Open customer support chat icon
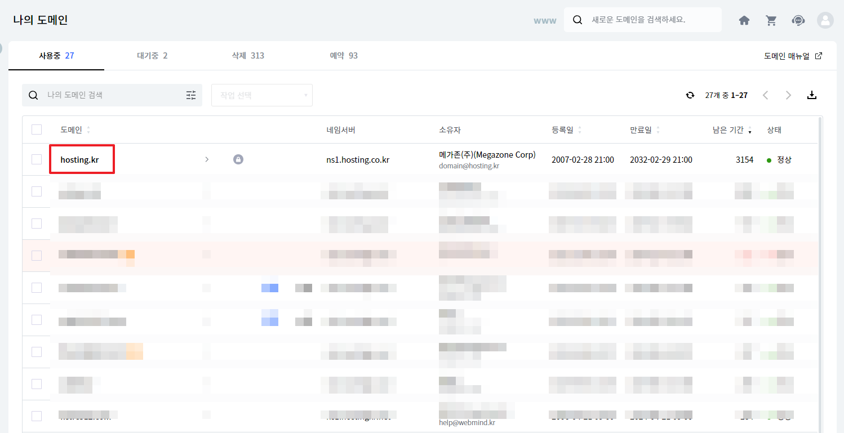Screen dimensions: 844x433 click(798, 20)
